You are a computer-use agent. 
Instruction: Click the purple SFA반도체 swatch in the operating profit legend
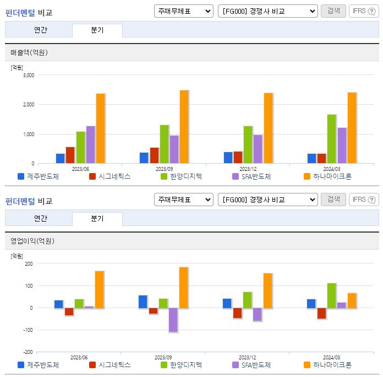[236, 365]
